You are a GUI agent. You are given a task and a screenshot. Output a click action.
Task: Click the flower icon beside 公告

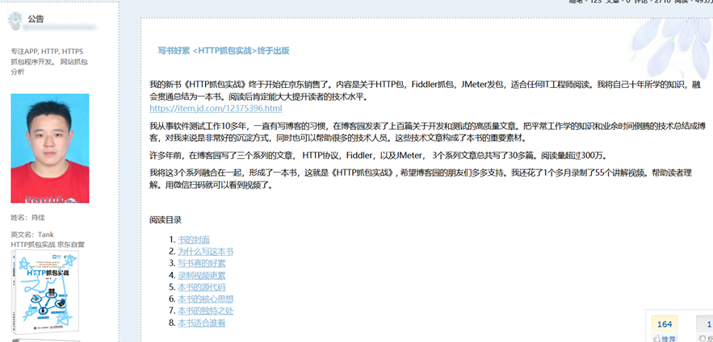(16, 20)
